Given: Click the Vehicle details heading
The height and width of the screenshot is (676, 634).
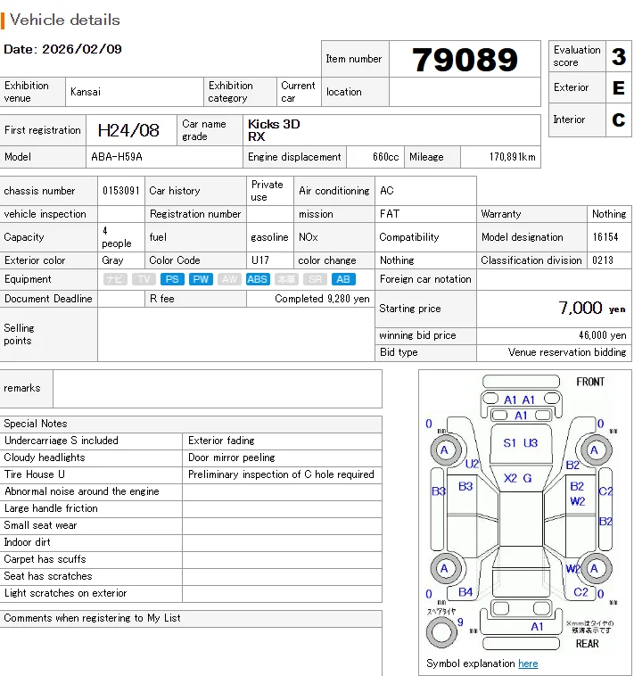Looking at the screenshot, I should point(65,20).
